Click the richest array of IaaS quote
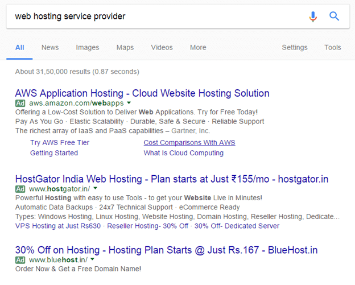Screen dimensions: 355x285 pos(113,131)
